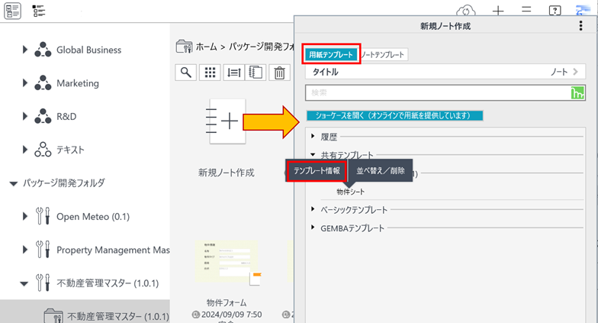Screen dimensions: 598x323
Task: Click the sort order icon
Action: pos(233,73)
